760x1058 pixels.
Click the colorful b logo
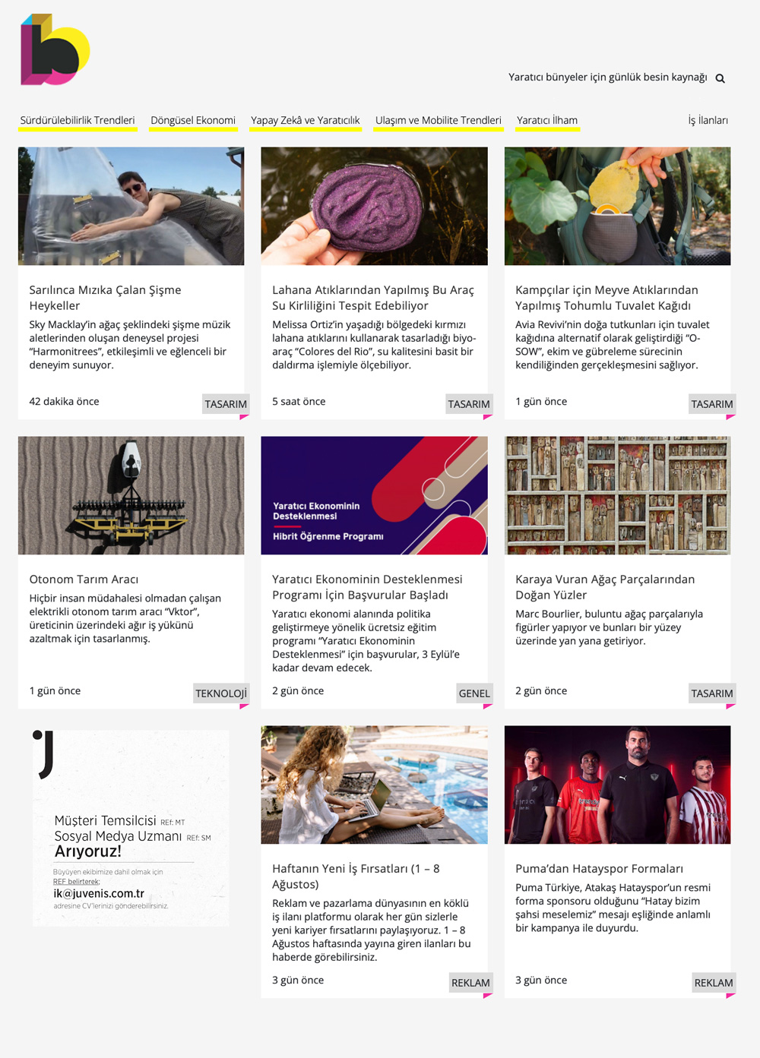pos(55,49)
